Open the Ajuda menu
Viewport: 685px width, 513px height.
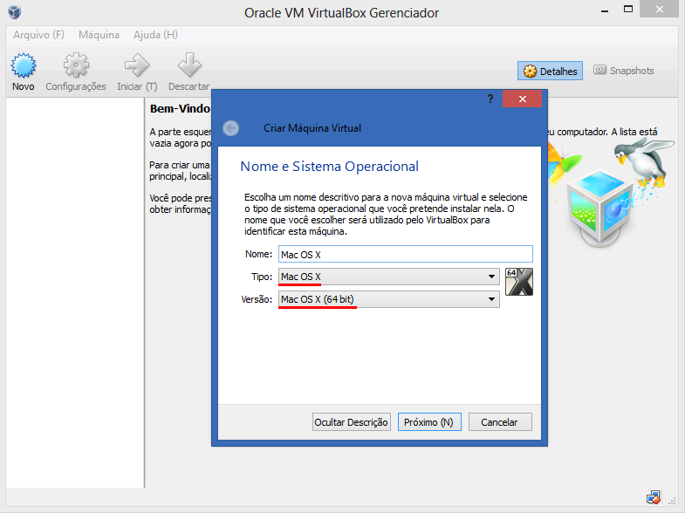coord(155,35)
